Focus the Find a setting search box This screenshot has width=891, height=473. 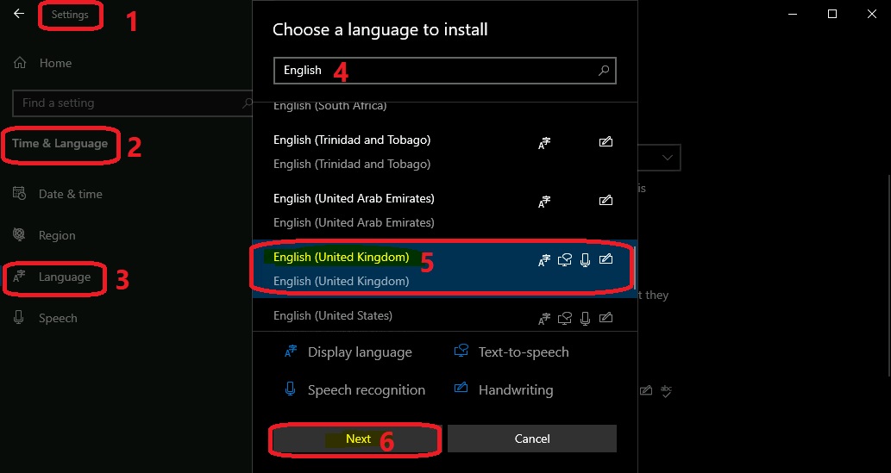coord(132,103)
